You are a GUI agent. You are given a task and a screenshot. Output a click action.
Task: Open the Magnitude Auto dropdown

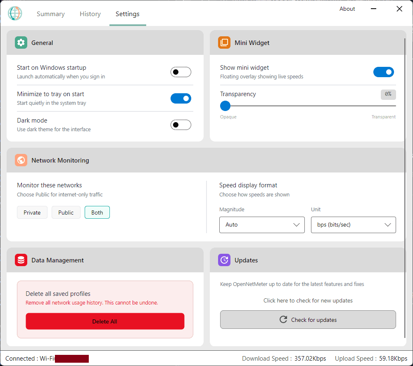click(x=262, y=225)
